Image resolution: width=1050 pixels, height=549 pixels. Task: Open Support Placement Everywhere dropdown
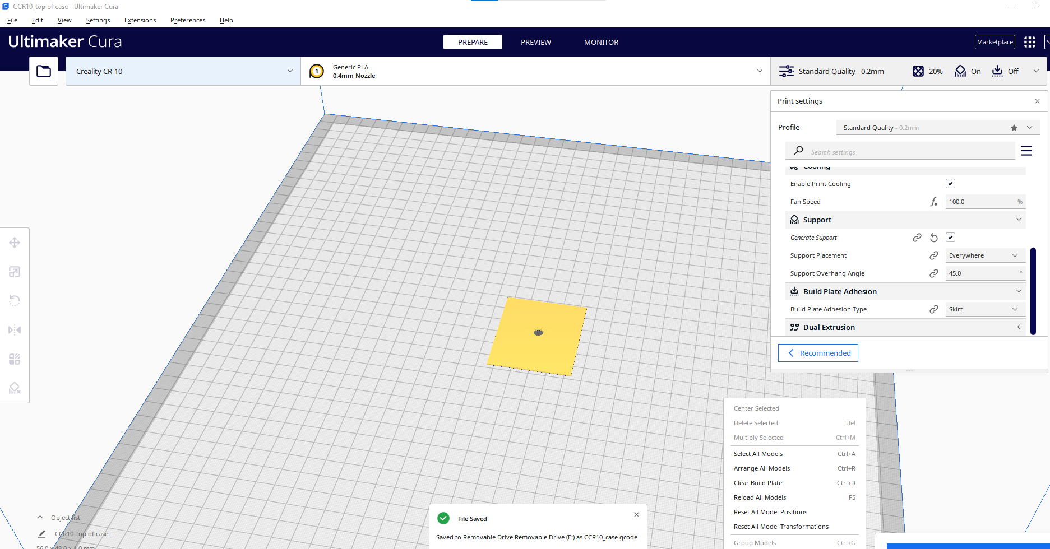[985, 255]
